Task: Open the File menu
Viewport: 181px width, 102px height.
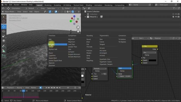Action: pos(6,5)
